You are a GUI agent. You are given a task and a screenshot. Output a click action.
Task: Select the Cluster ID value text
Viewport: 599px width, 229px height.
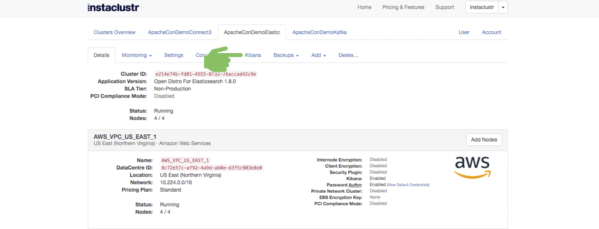[x=205, y=74]
